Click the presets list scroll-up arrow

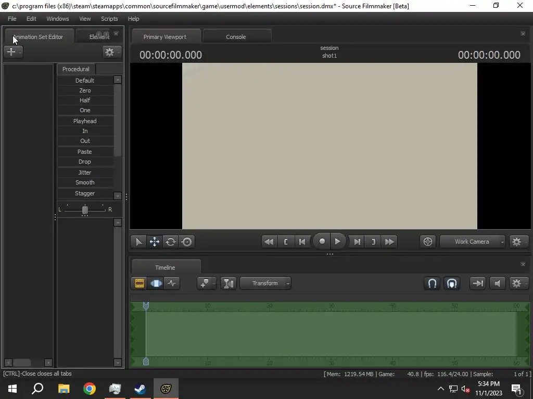(x=118, y=79)
